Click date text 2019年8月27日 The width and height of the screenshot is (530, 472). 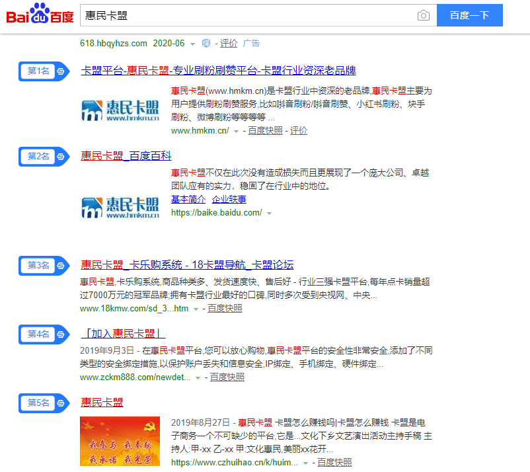point(200,422)
